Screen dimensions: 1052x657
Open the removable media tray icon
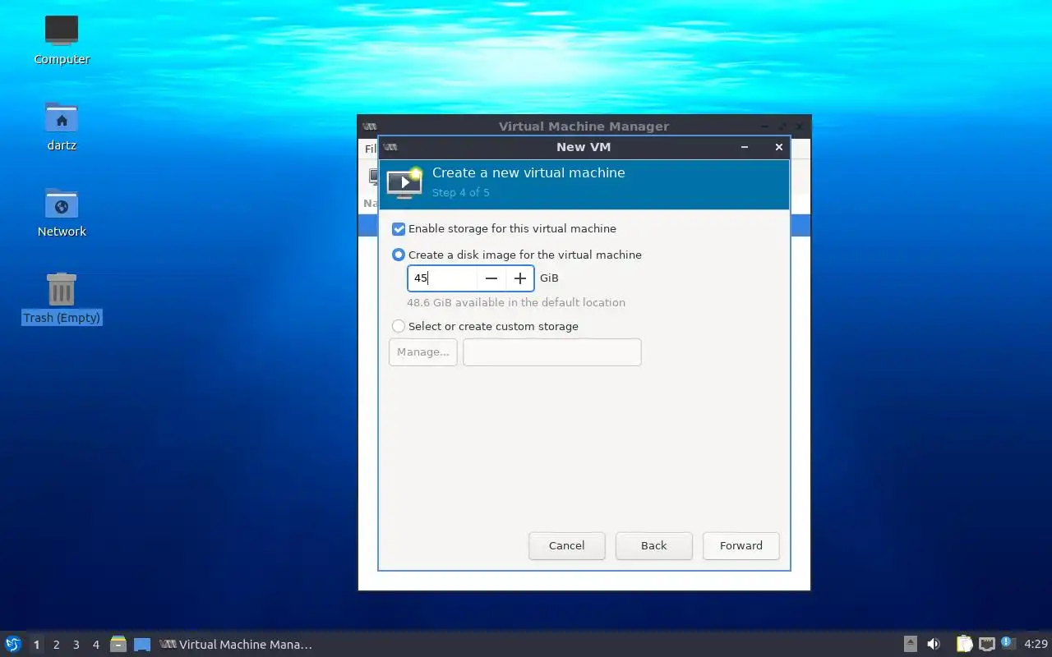(911, 645)
